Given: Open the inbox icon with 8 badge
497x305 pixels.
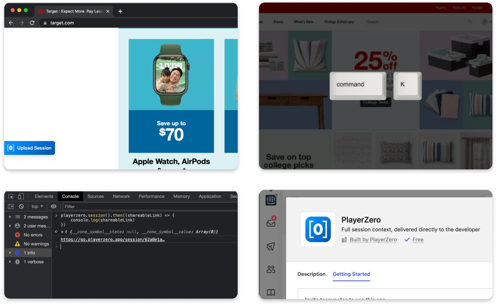Looking at the screenshot, I should 271,222.
